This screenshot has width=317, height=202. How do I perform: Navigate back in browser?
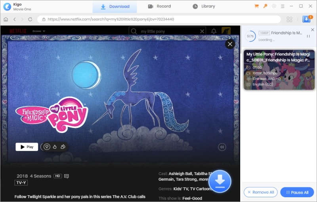pos(15,19)
